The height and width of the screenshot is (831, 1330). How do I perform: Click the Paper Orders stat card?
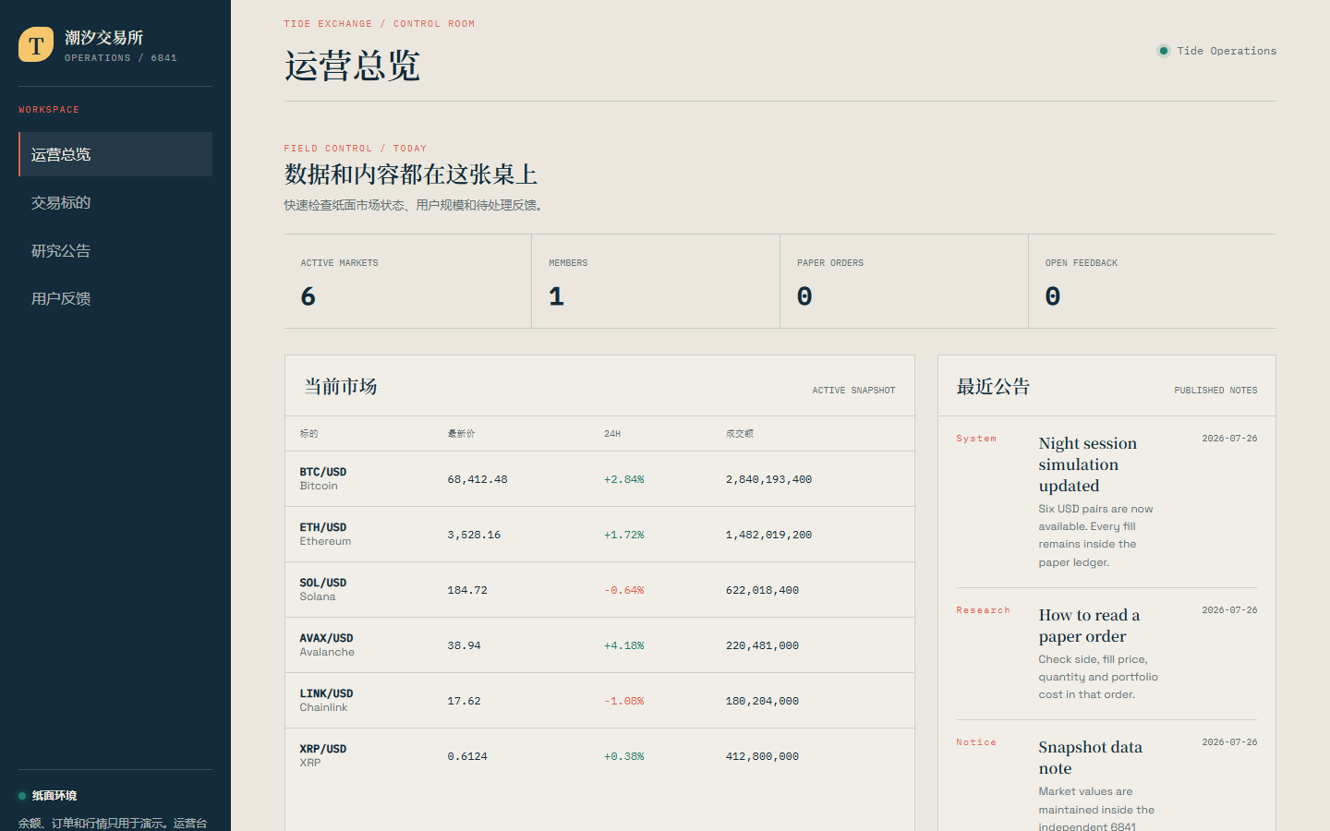coord(904,281)
